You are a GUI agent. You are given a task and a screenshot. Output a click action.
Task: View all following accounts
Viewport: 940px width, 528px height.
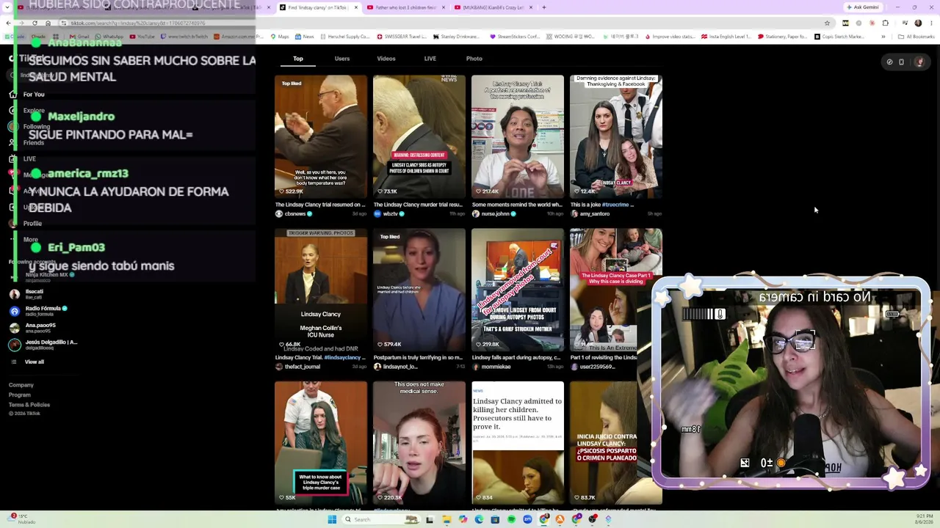[x=34, y=362]
